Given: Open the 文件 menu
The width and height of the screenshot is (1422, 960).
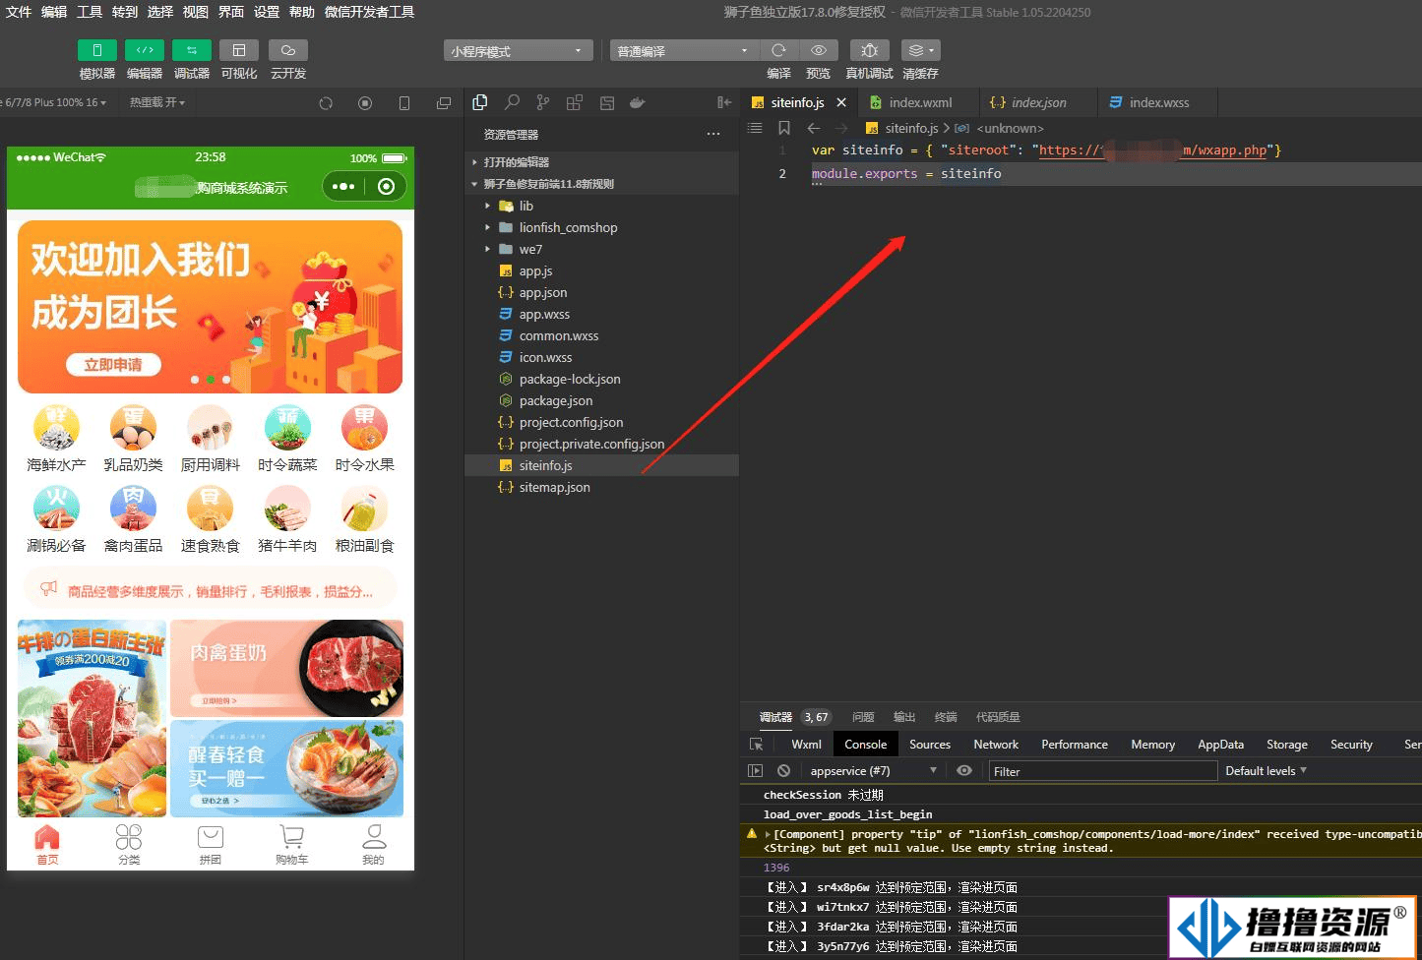Looking at the screenshot, I should 19,12.
